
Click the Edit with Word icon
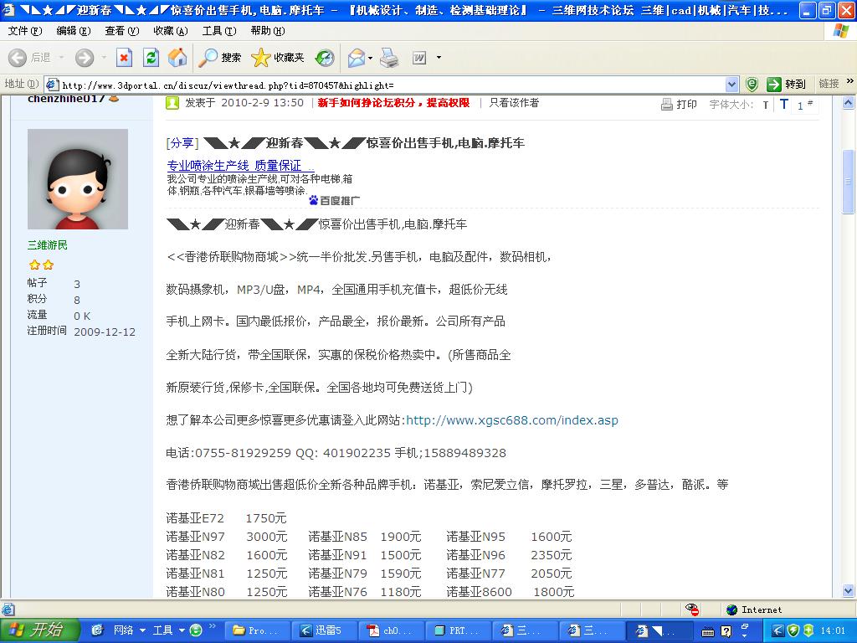click(x=419, y=58)
